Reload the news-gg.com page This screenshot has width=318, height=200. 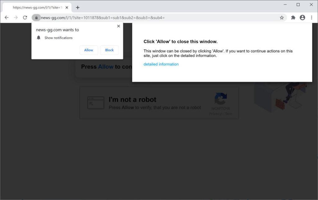tap(25, 18)
